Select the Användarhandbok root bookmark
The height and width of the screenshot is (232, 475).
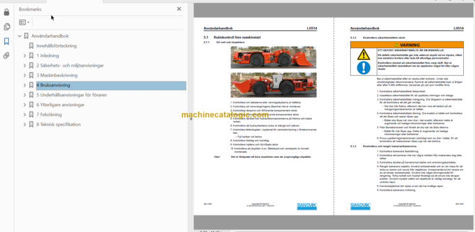tap(50, 36)
